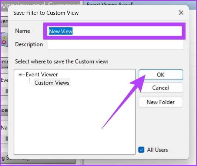Image resolution: width=197 pixels, height=166 pixels.
Task: Click the Event Viewer (Local) header behind dialog
Action: pyautogui.click(x=110, y=4)
